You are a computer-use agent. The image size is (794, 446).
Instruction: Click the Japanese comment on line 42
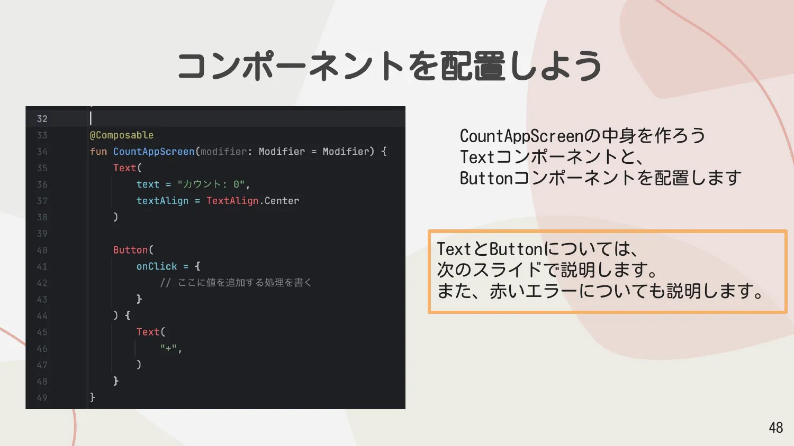tap(236, 283)
